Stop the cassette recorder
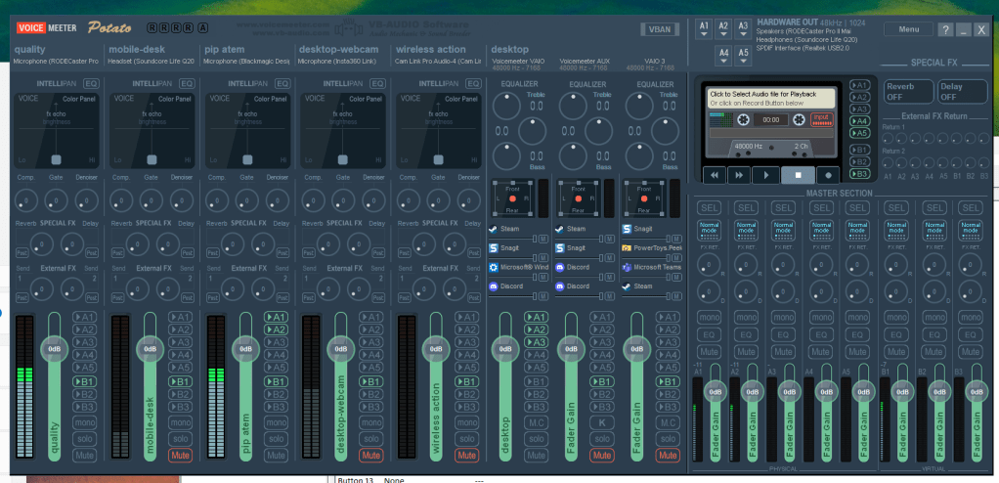 (798, 175)
